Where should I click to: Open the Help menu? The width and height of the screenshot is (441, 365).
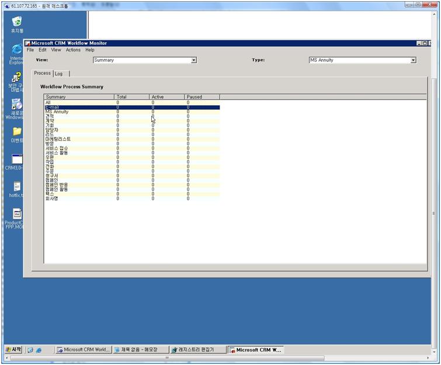tap(90, 50)
